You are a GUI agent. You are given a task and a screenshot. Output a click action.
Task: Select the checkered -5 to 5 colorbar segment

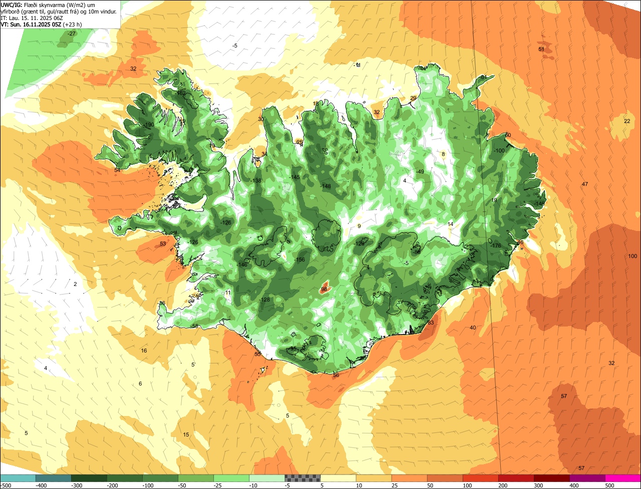coord(302,478)
